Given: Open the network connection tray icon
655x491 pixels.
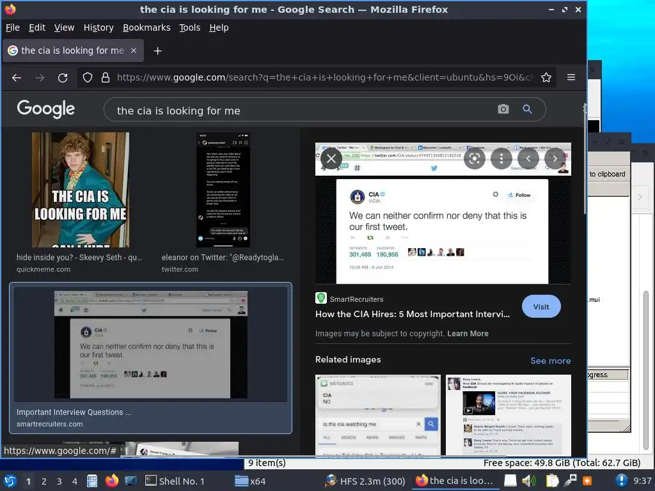Looking at the screenshot, I should pos(570,481).
